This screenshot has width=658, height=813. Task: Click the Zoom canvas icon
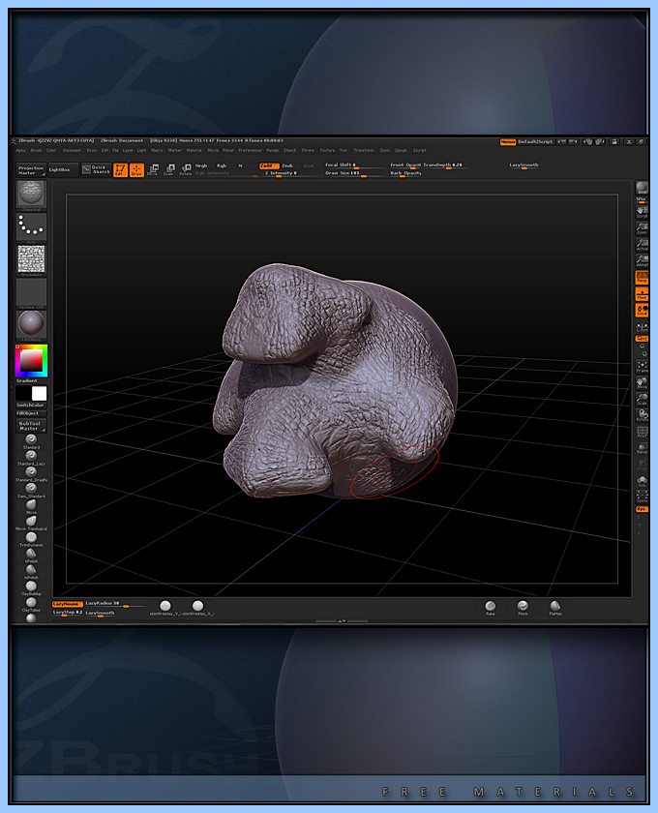pyautogui.click(x=642, y=228)
